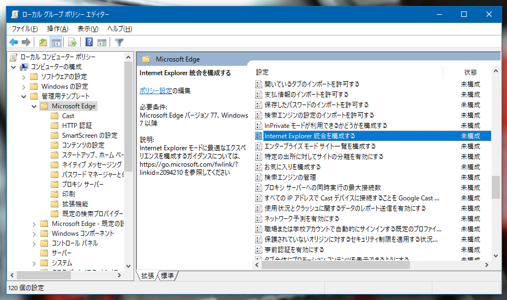This screenshot has width=507, height=300.
Task: Click folder icon next to 印刷
Action: pos(55,194)
